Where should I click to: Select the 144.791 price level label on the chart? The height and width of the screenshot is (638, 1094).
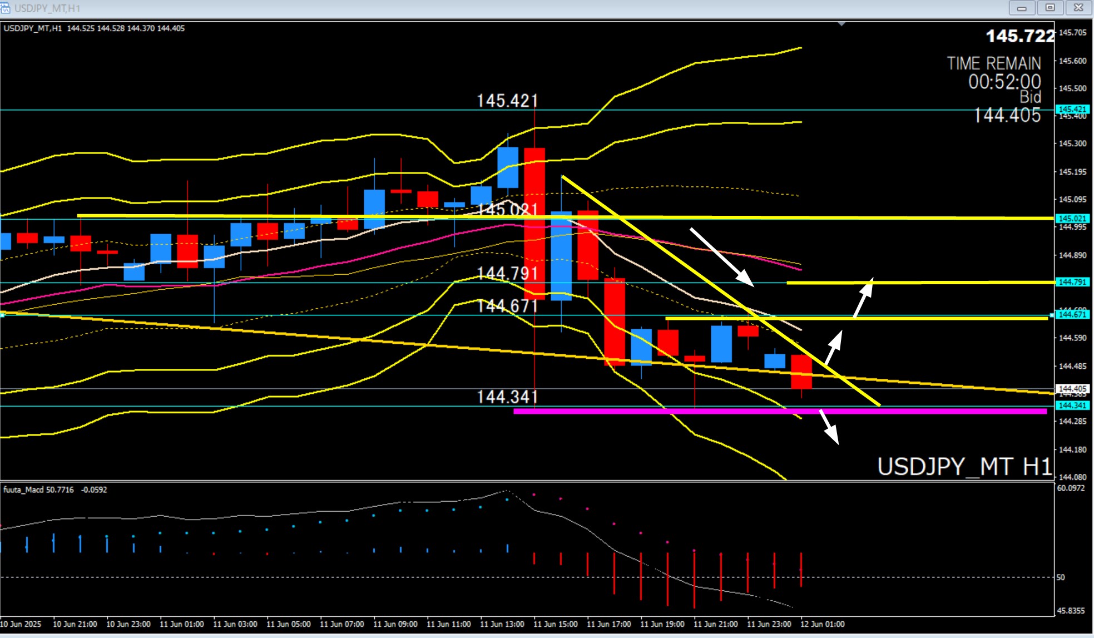(507, 273)
